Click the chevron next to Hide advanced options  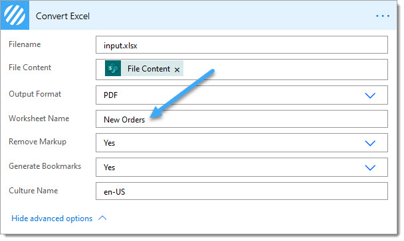pyautogui.click(x=102, y=218)
